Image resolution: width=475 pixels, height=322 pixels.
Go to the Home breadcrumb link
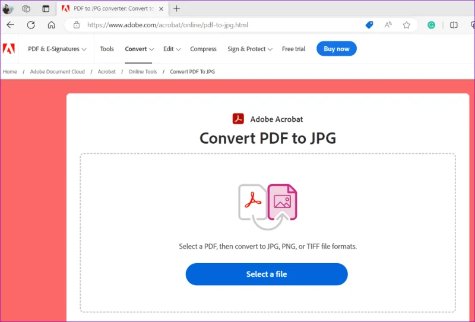10,71
